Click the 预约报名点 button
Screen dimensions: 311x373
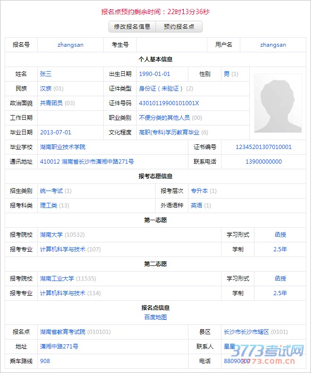pyautogui.click(x=179, y=27)
